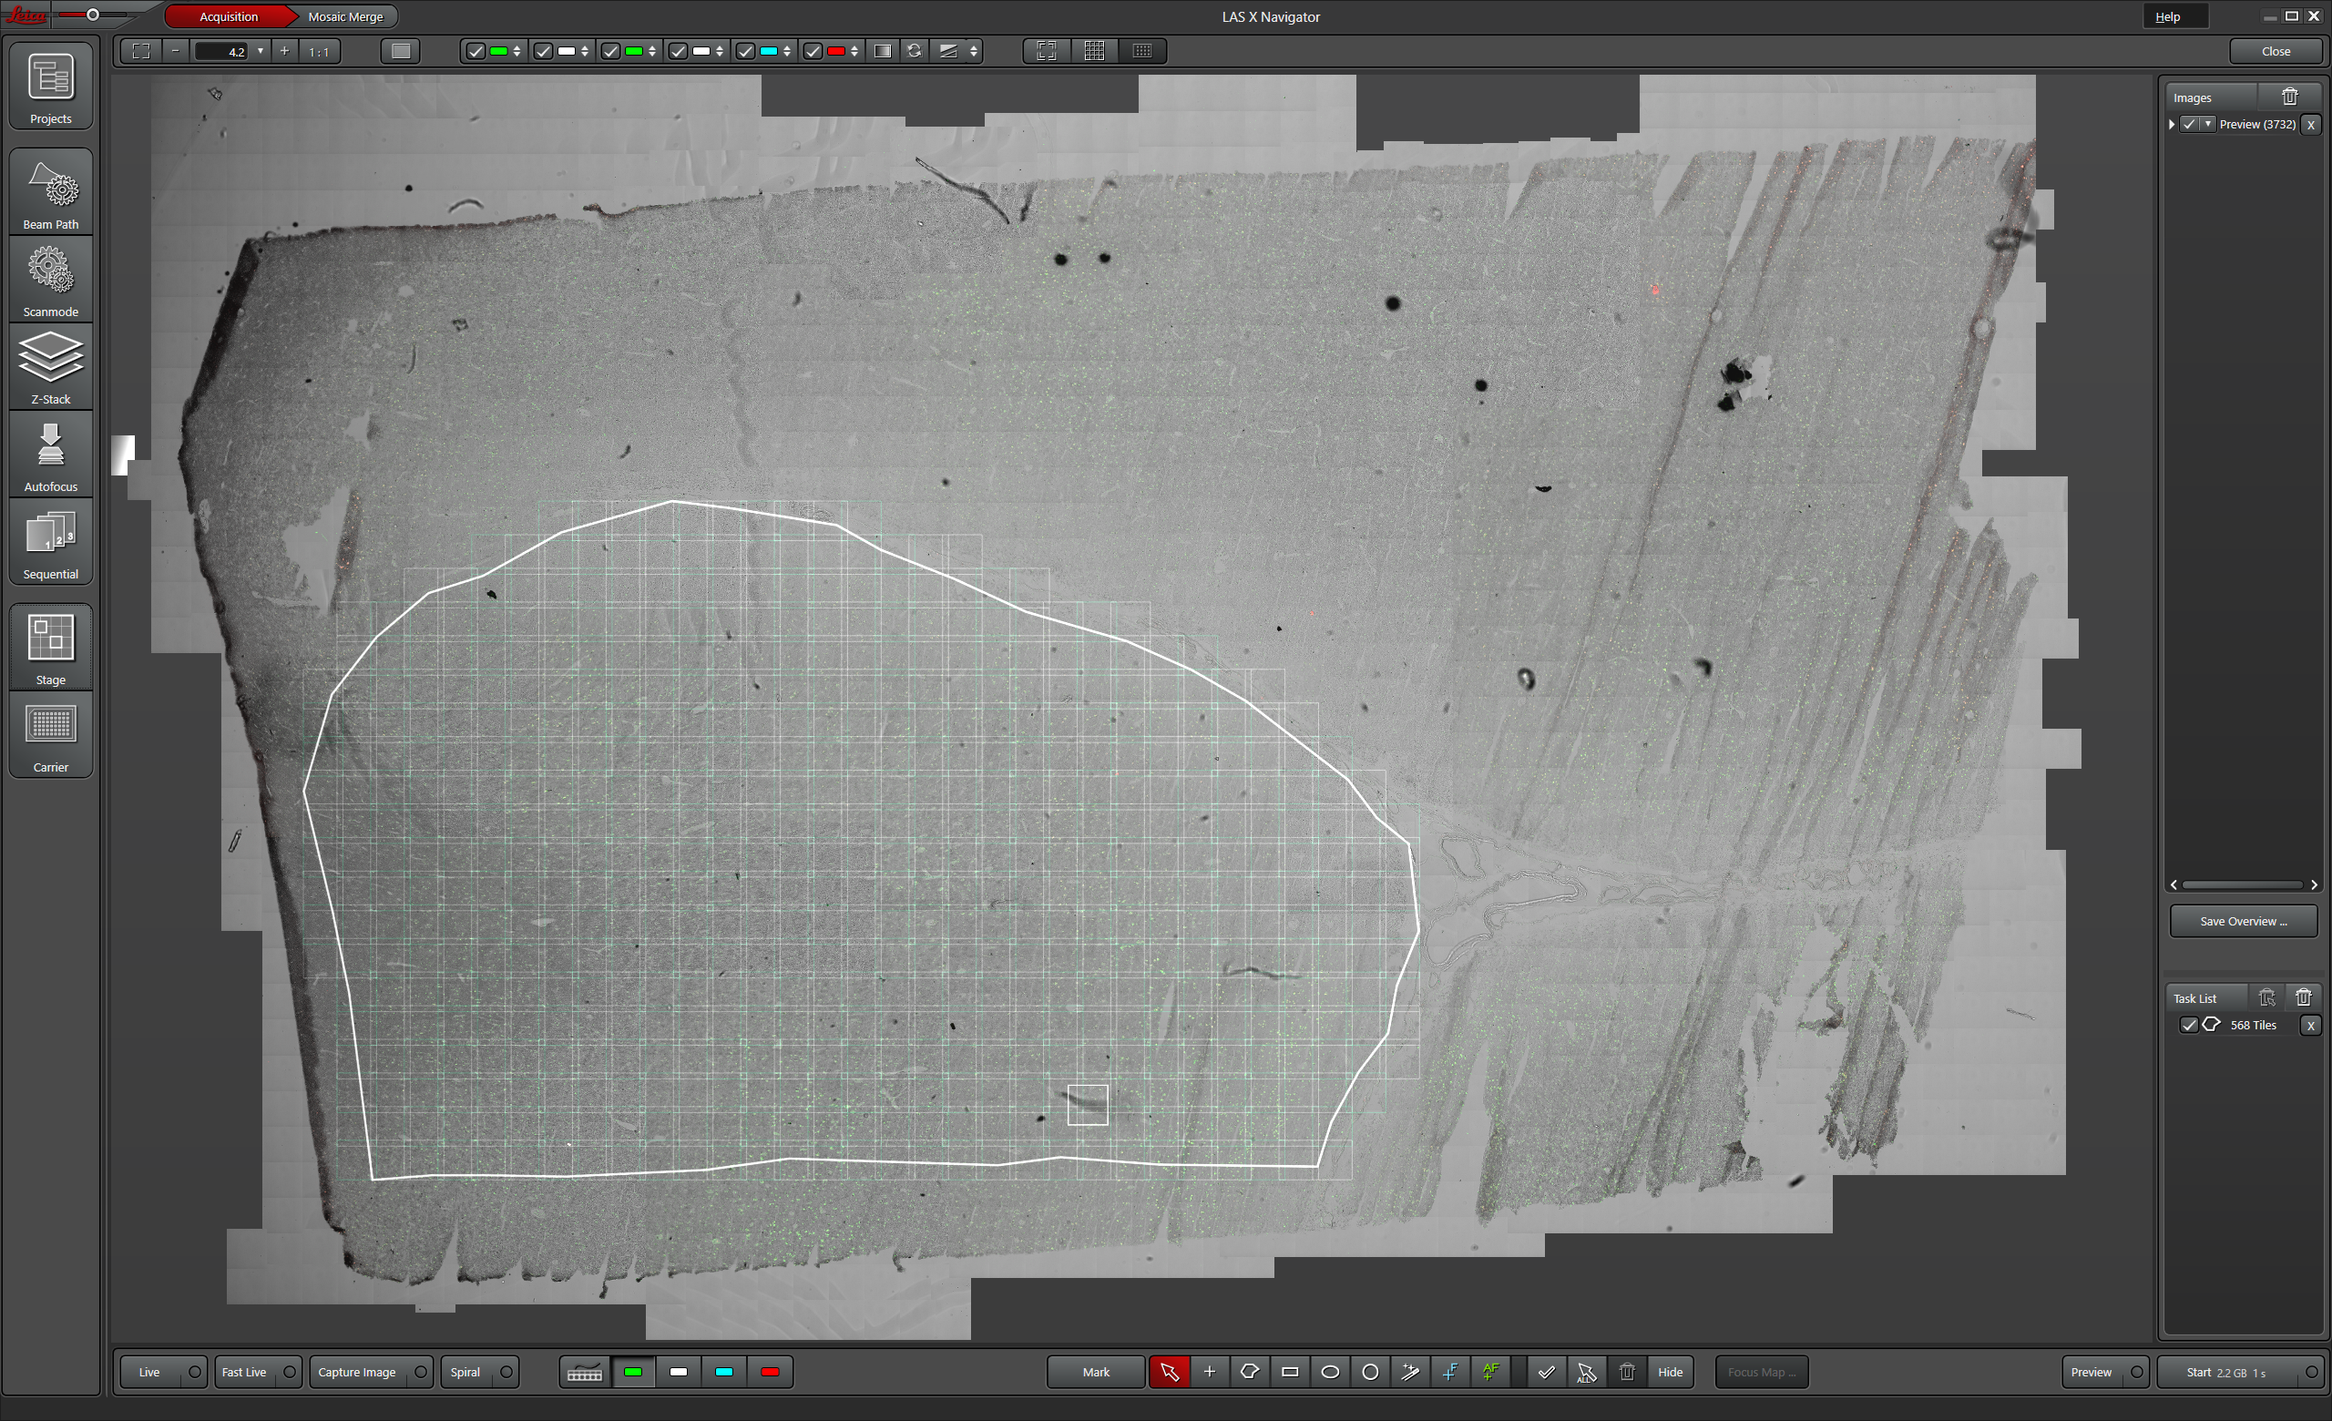2332x1421 pixels.
Task: Uncheck the cyan channel checkbox
Action: (x=746, y=51)
